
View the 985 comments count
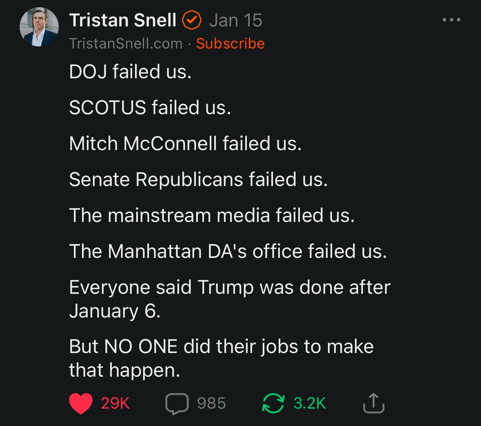(211, 403)
